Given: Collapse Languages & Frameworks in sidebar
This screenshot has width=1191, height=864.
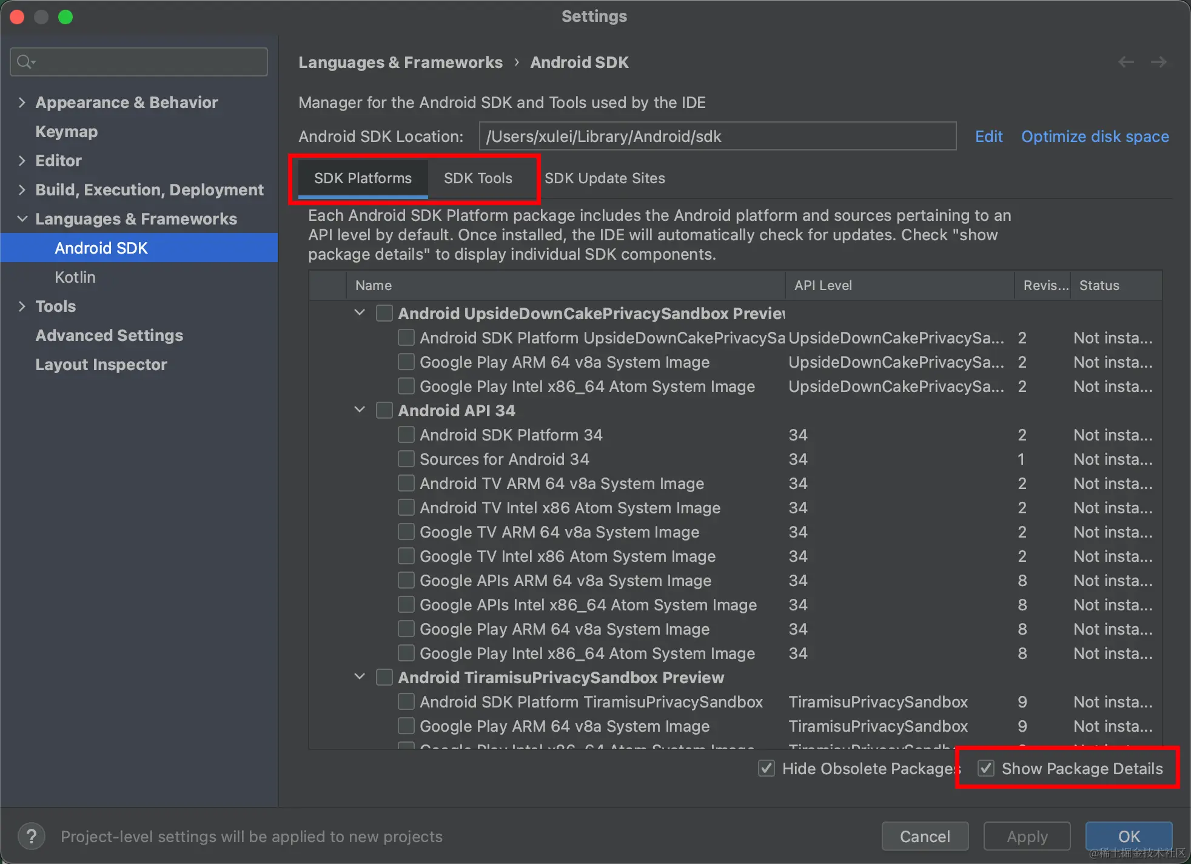Looking at the screenshot, I should 22,219.
